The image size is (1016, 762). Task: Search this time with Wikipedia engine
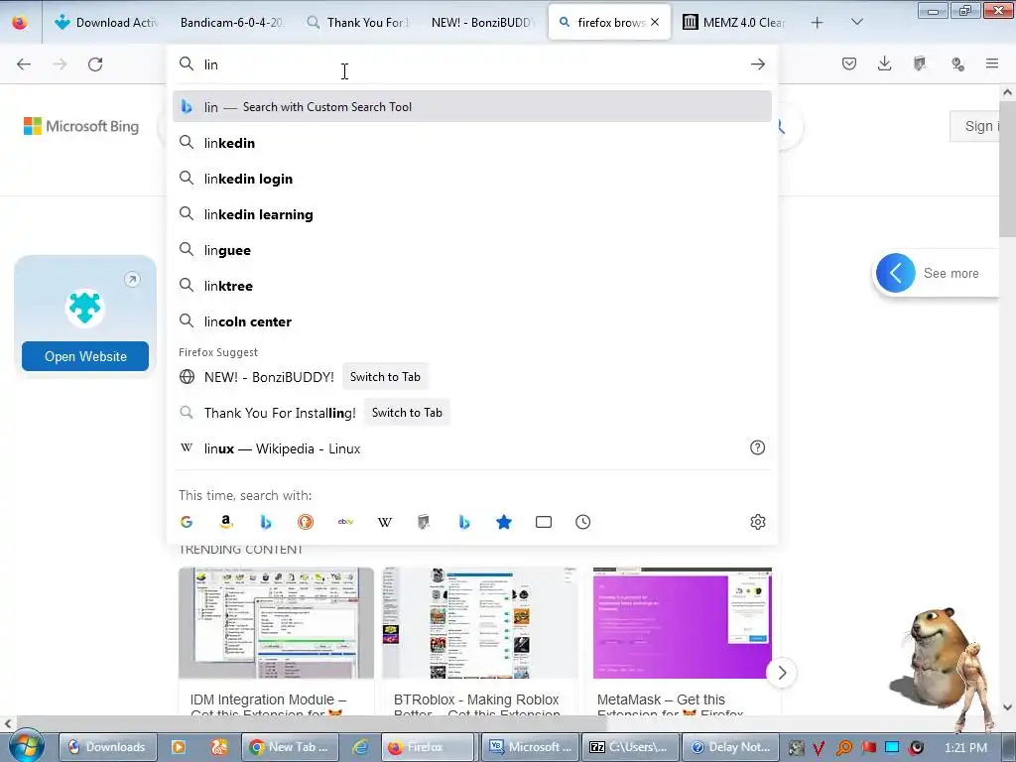[x=385, y=522]
